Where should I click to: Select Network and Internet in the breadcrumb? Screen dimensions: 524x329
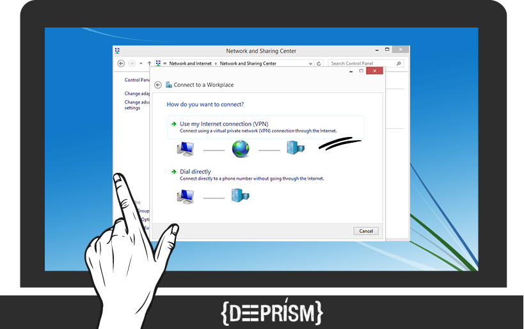pos(190,63)
